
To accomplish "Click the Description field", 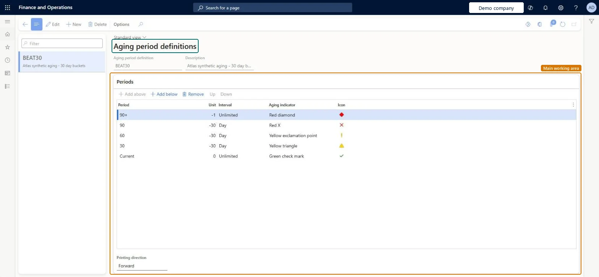I will tap(219, 66).
